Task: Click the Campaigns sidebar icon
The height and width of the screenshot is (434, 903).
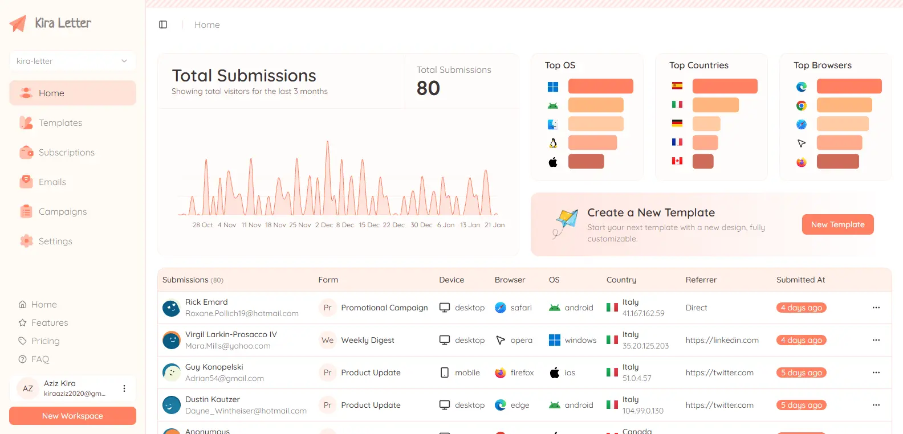Action: pyautogui.click(x=26, y=211)
